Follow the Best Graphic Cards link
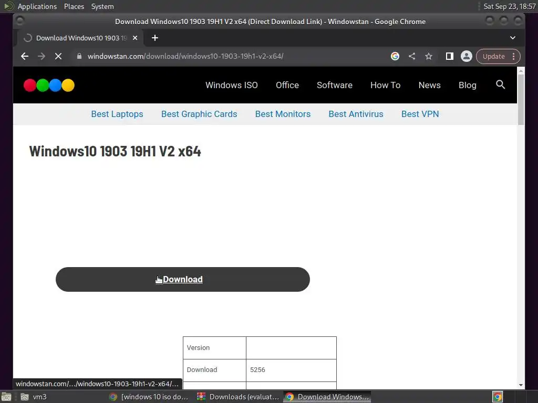538x403 pixels. [x=199, y=114]
